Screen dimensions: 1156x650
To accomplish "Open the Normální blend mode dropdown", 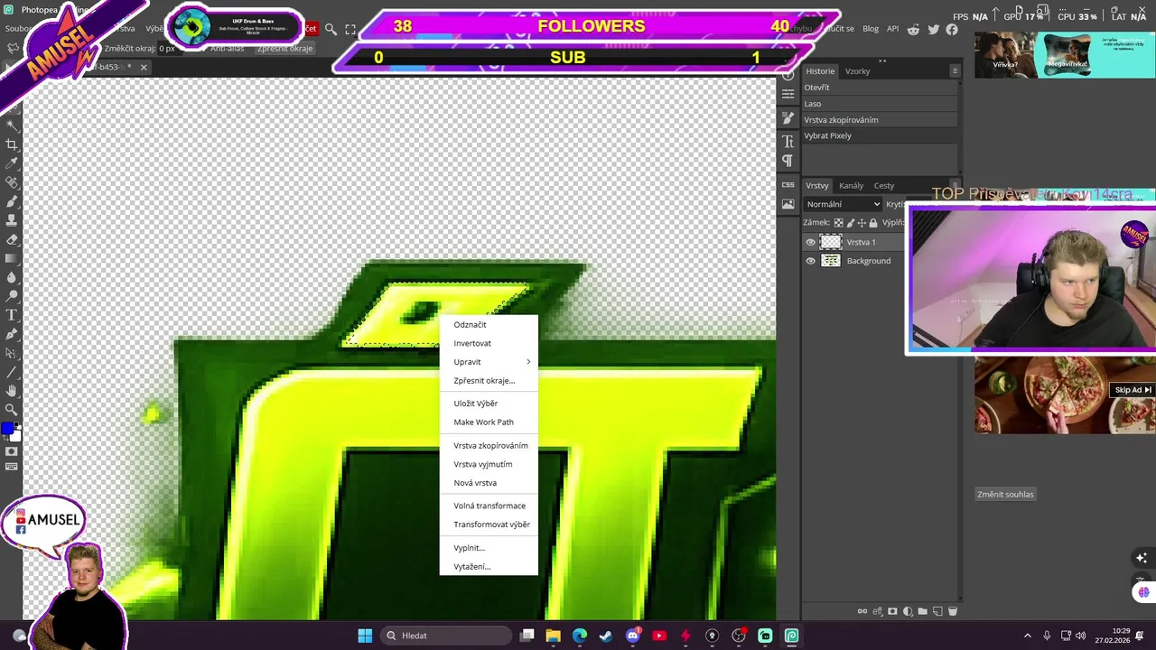I will click(x=843, y=204).
